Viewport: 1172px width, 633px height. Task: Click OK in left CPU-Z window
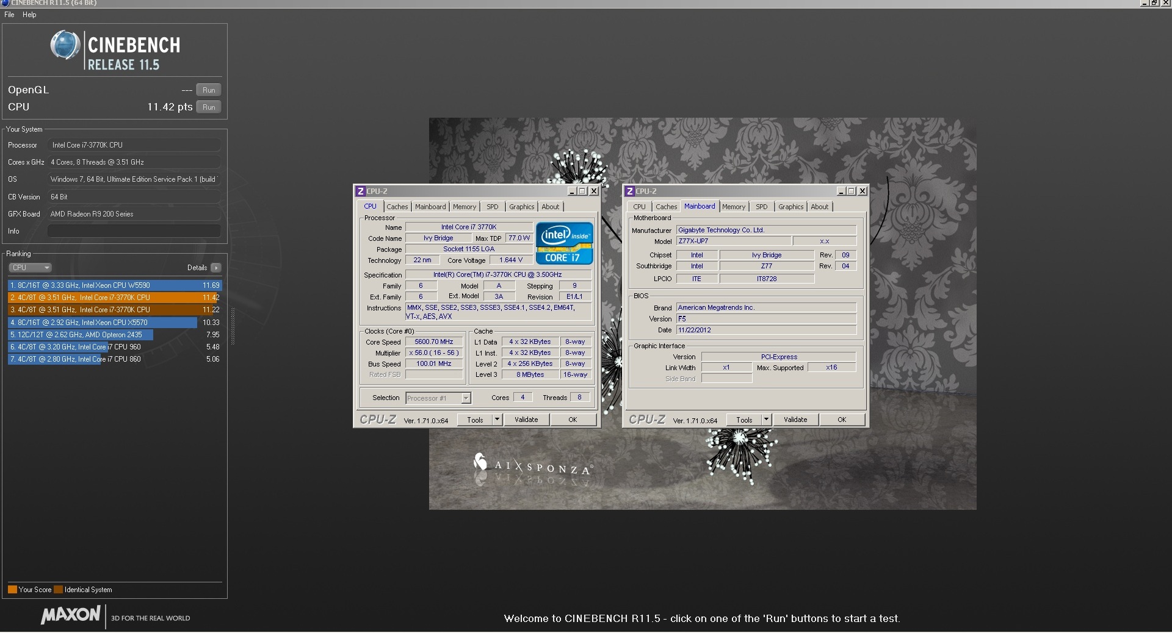point(573,420)
